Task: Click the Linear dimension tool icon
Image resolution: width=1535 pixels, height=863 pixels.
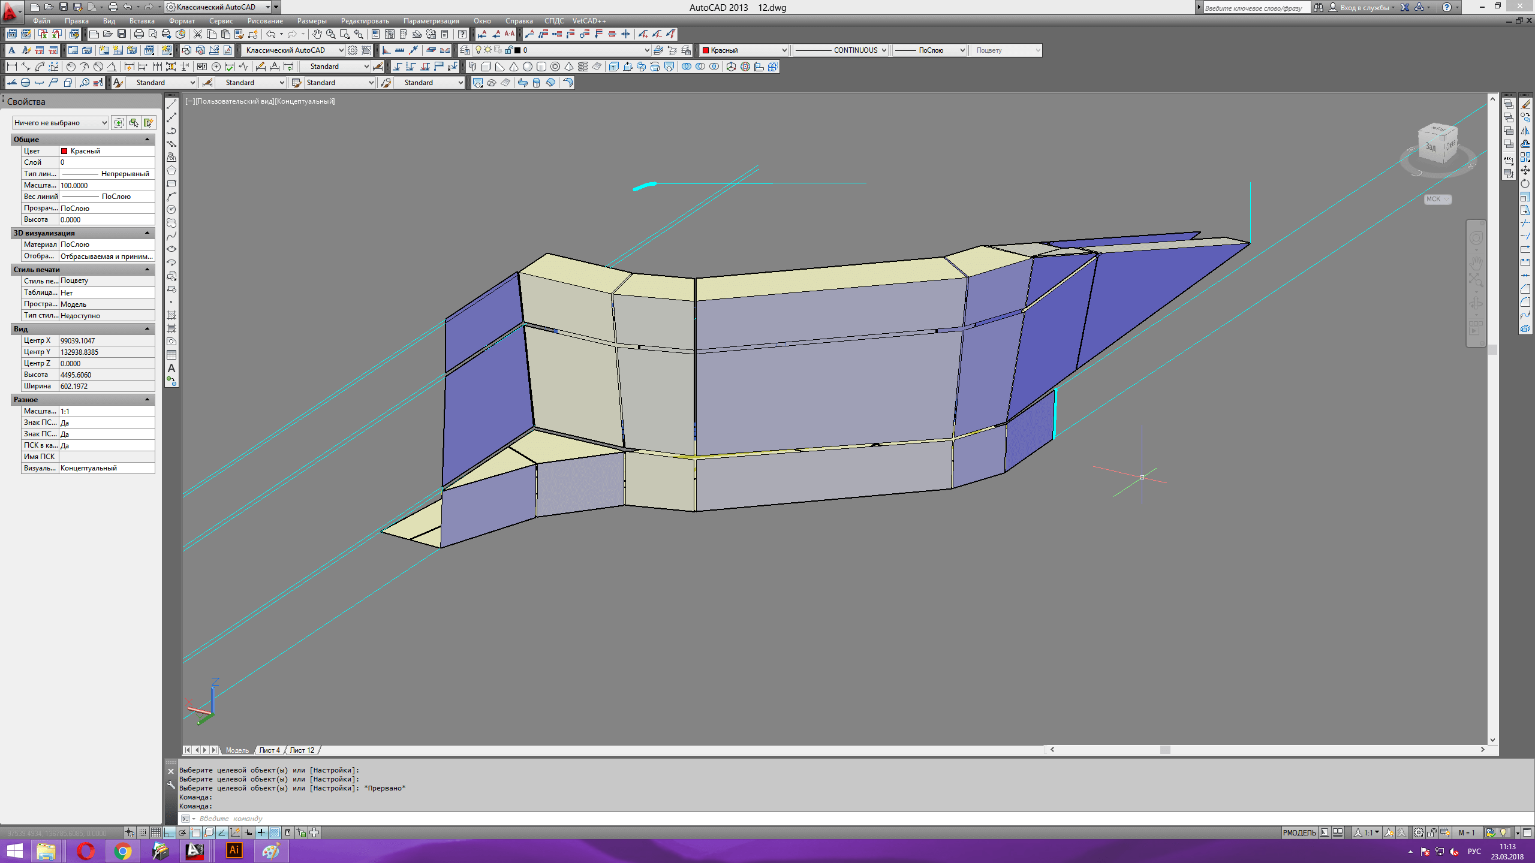Action: tap(11, 67)
